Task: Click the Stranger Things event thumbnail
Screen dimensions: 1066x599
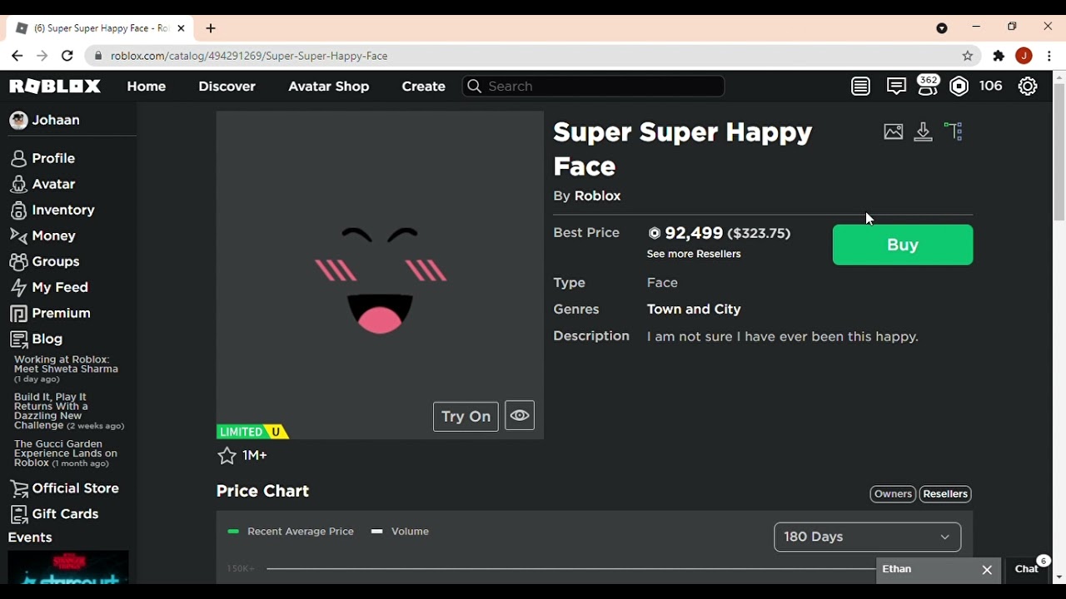Action: pyautogui.click(x=67, y=567)
